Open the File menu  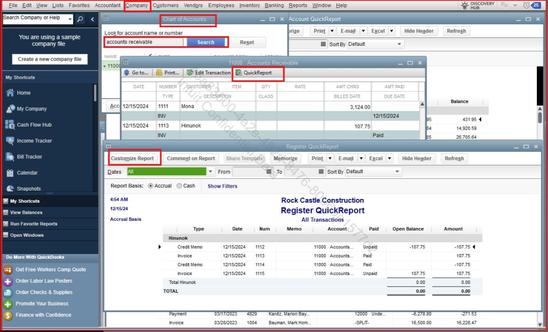coord(13,5)
